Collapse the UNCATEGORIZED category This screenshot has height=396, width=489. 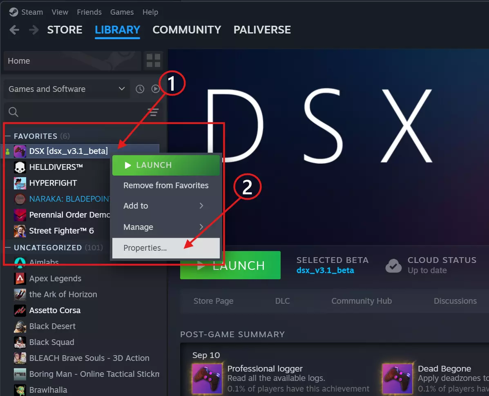(x=8, y=247)
